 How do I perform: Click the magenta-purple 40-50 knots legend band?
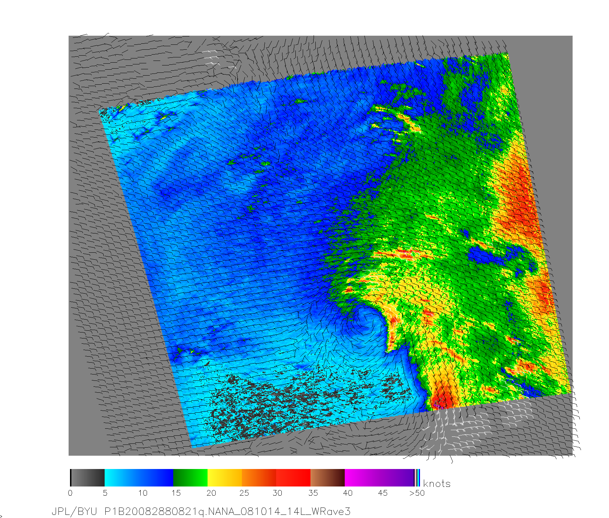pyautogui.click(x=379, y=478)
